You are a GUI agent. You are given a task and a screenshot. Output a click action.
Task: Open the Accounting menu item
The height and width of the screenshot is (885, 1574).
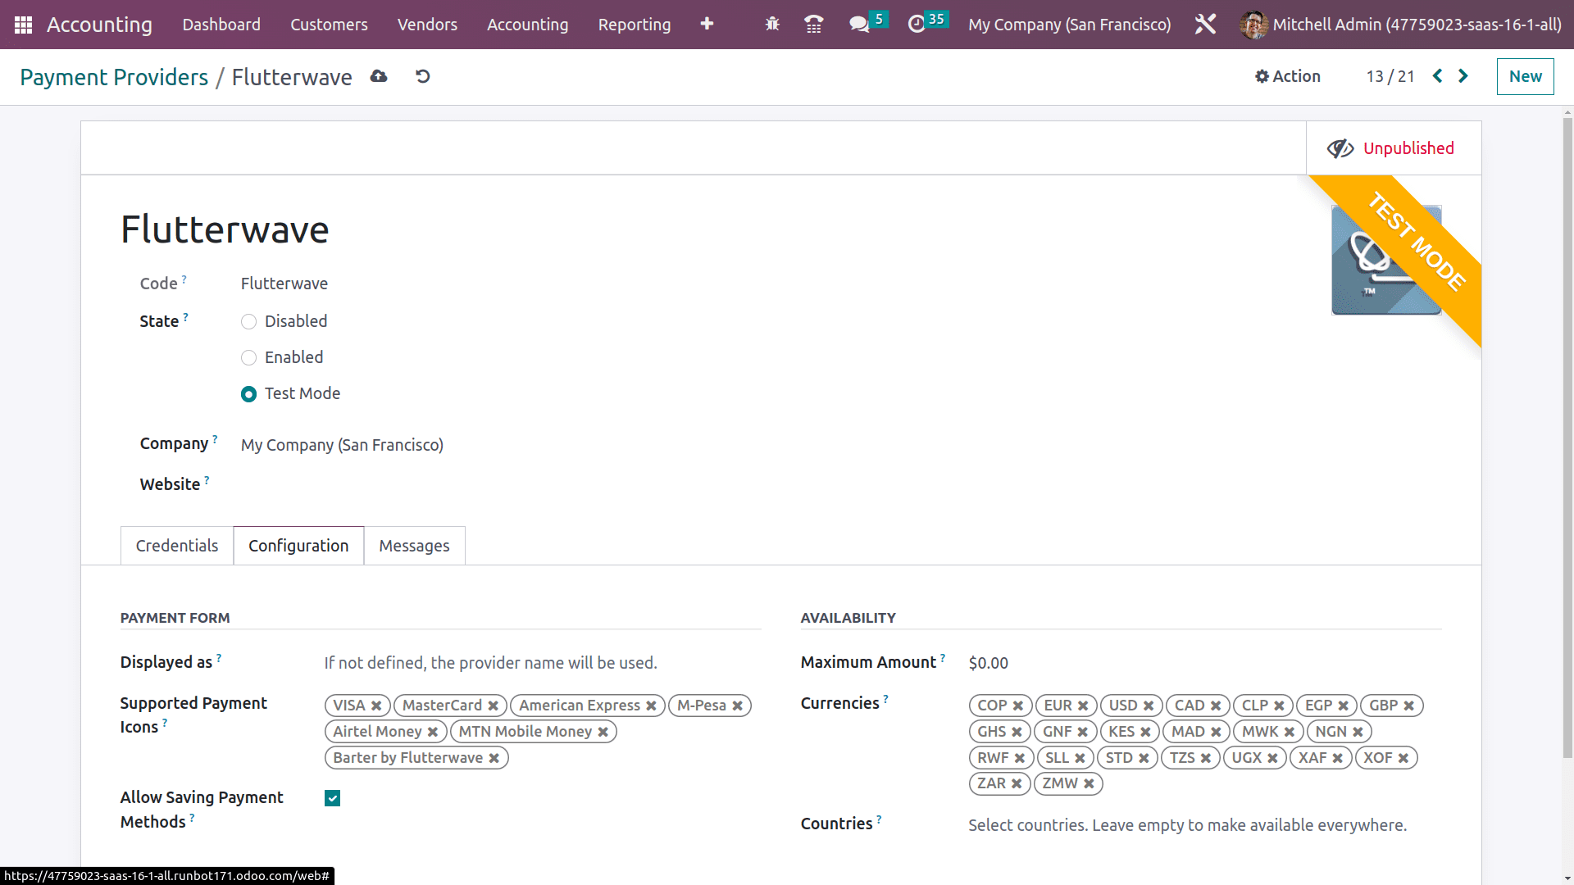[528, 24]
